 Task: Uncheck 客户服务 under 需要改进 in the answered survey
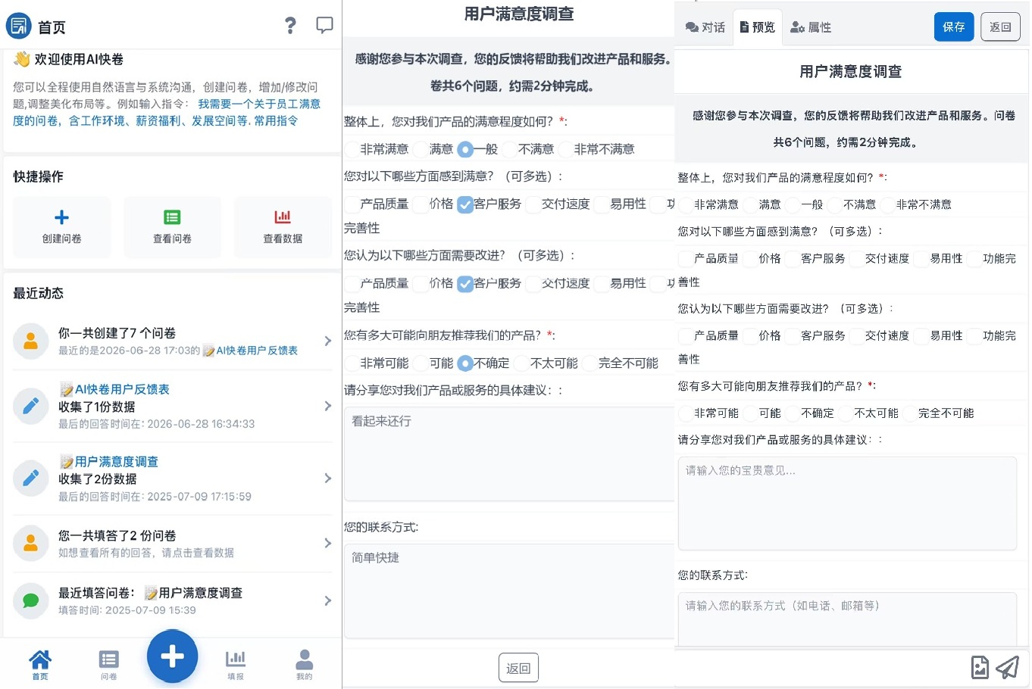coord(465,284)
